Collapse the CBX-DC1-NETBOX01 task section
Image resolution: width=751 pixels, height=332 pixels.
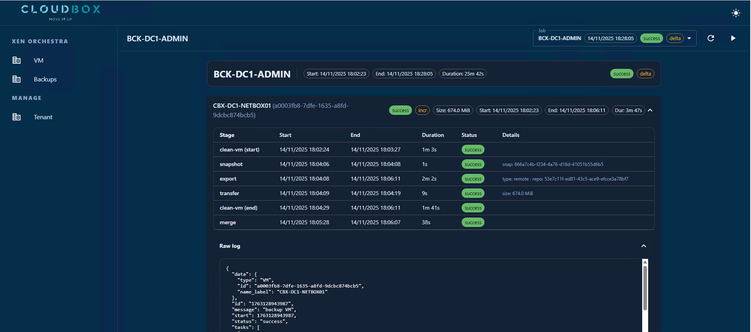[650, 110]
